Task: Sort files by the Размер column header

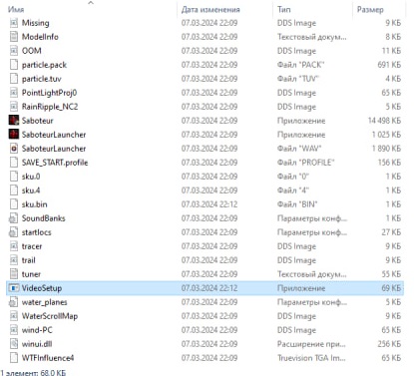Action: pos(370,10)
